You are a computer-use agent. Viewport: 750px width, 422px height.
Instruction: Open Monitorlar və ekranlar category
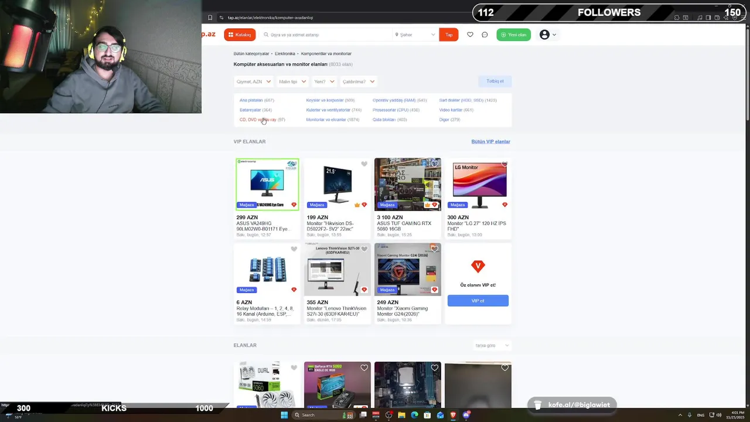pos(326,120)
